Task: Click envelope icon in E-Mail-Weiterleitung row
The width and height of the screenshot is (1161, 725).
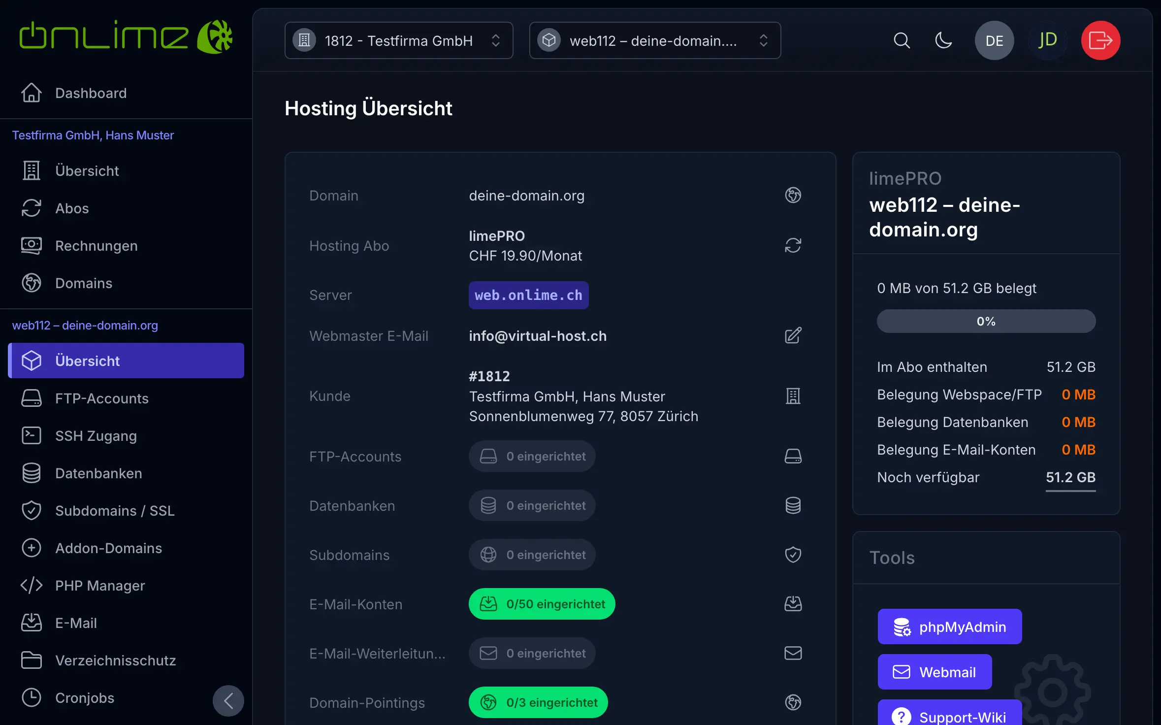Action: (793, 653)
